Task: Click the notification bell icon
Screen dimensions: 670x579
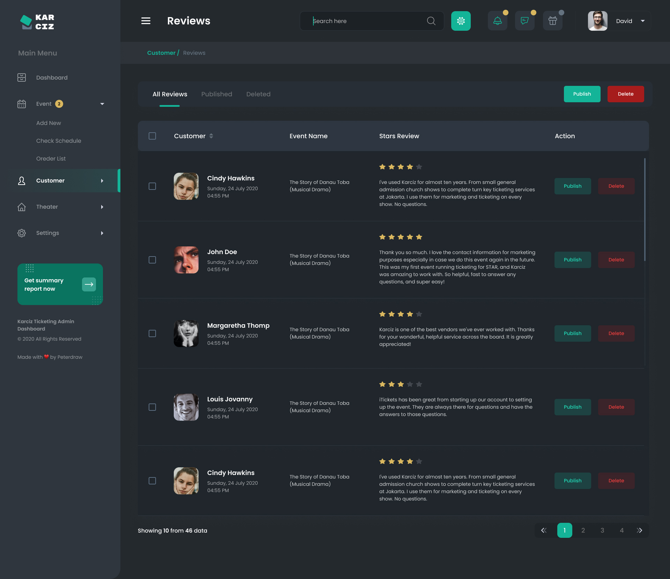Action: tap(497, 21)
